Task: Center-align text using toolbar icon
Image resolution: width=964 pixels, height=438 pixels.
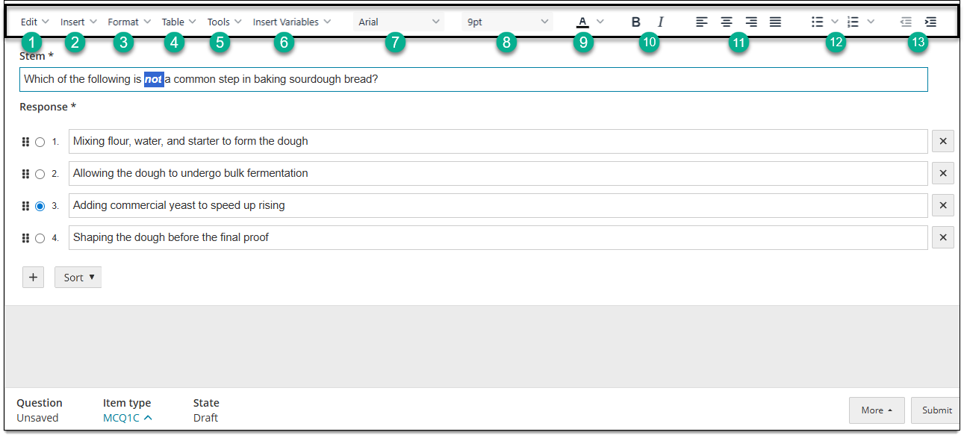Action: pos(727,22)
